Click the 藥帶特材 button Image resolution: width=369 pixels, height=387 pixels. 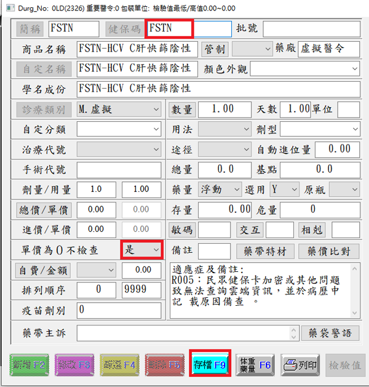pyautogui.click(x=264, y=251)
